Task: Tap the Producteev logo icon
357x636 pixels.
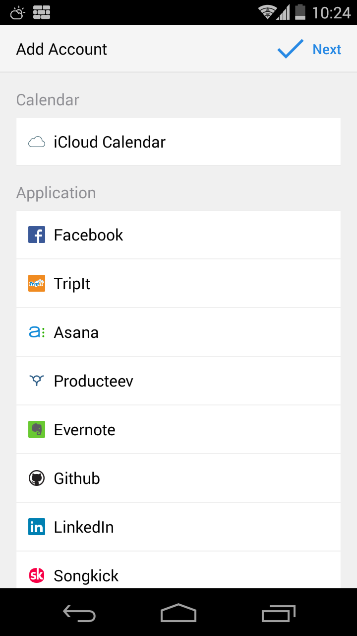Action: (x=37, y=381)
